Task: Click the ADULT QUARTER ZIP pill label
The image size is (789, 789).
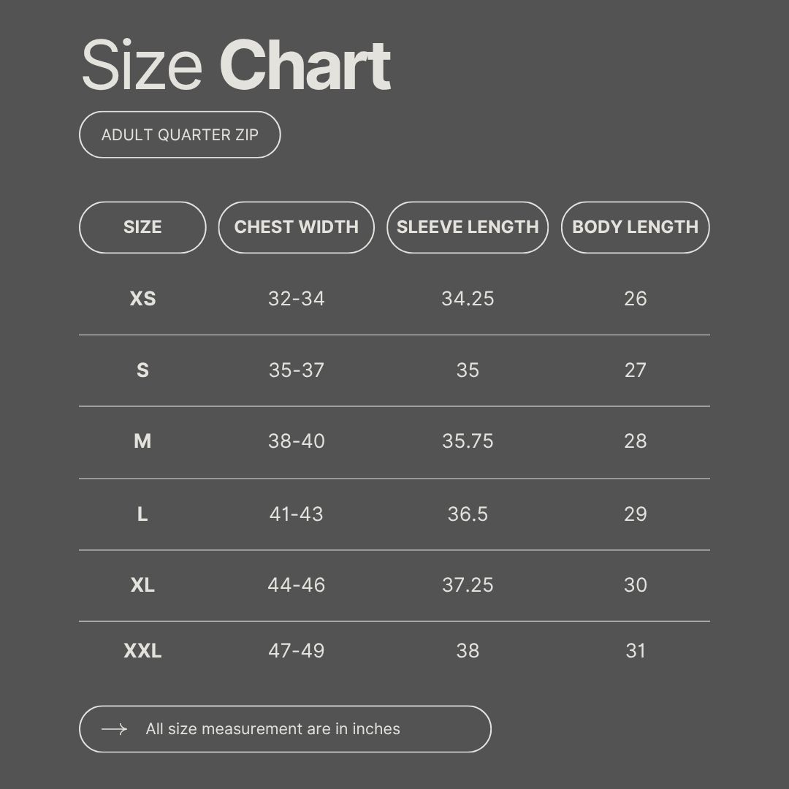Action: [x=180, y=134]
